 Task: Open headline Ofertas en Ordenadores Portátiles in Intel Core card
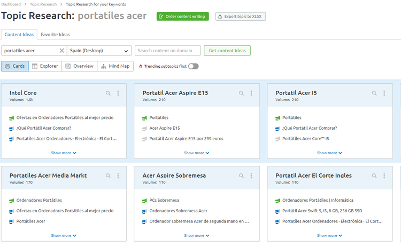coord(65,117)
